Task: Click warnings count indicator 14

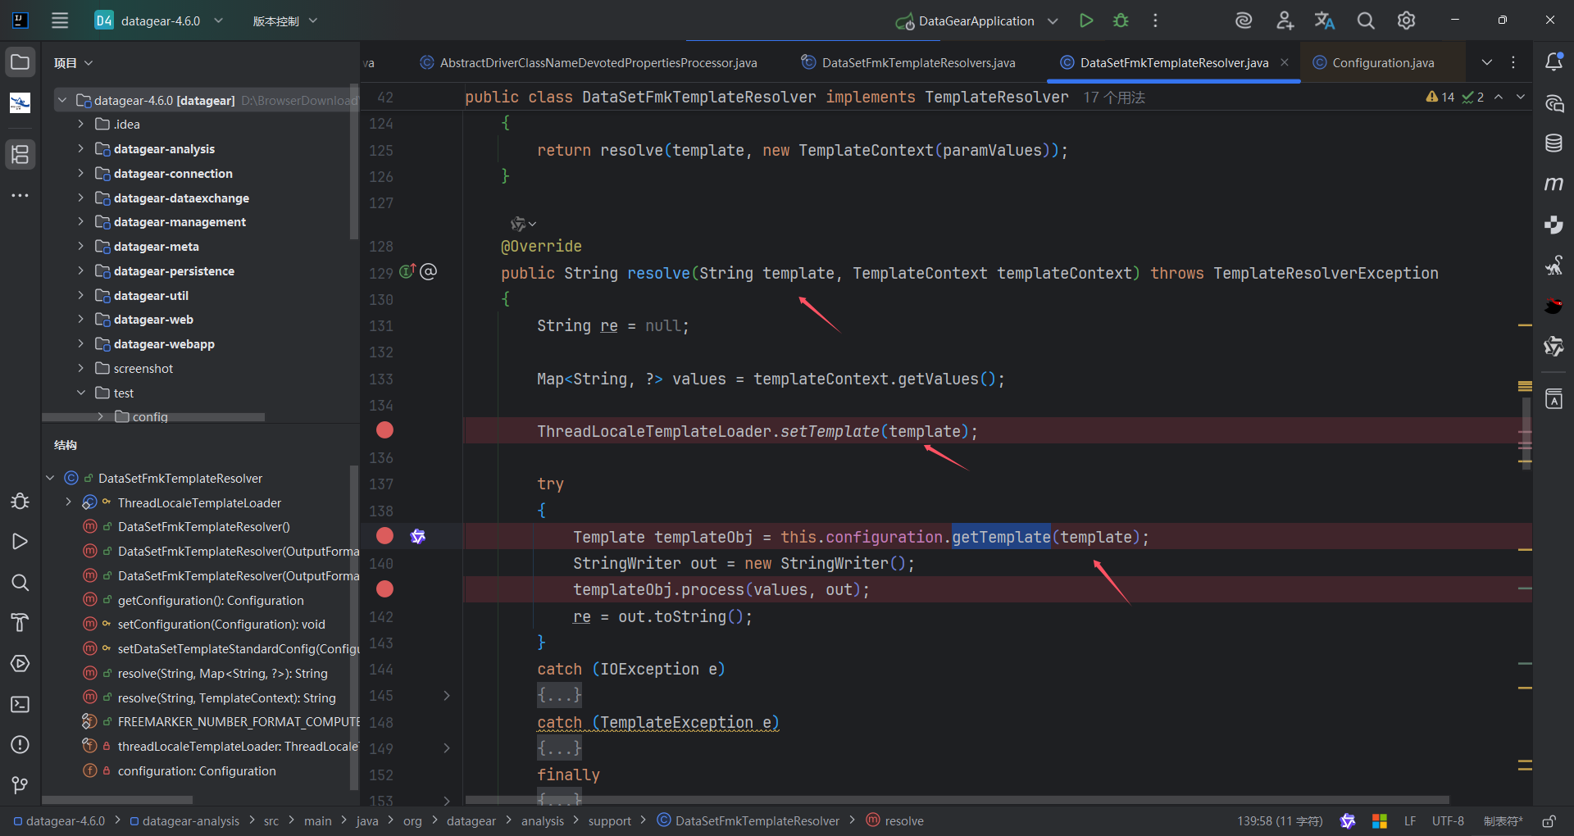Action: (1440, 97)
